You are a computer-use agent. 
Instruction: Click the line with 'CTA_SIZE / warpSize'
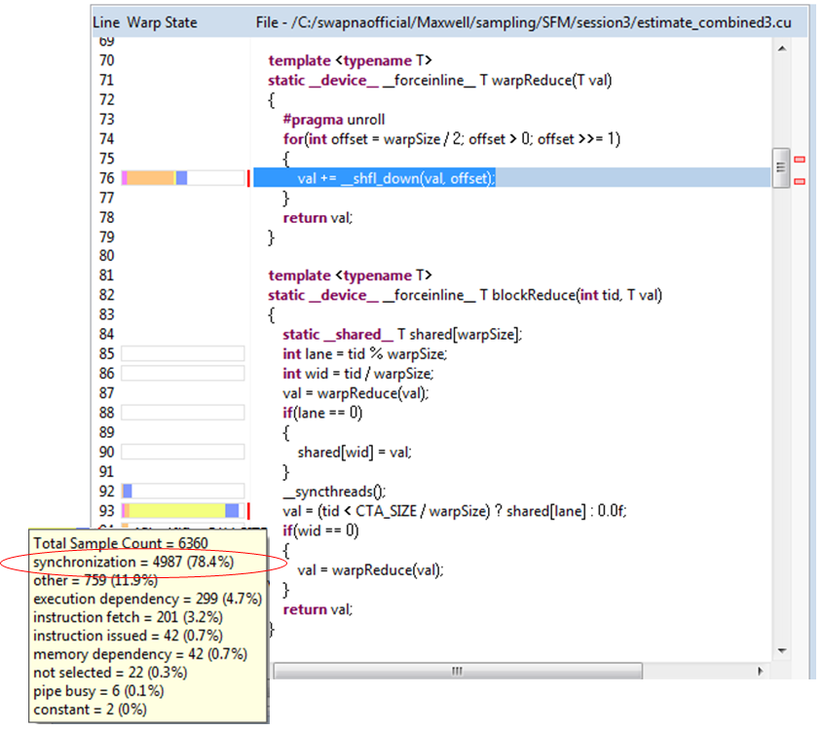455,511
